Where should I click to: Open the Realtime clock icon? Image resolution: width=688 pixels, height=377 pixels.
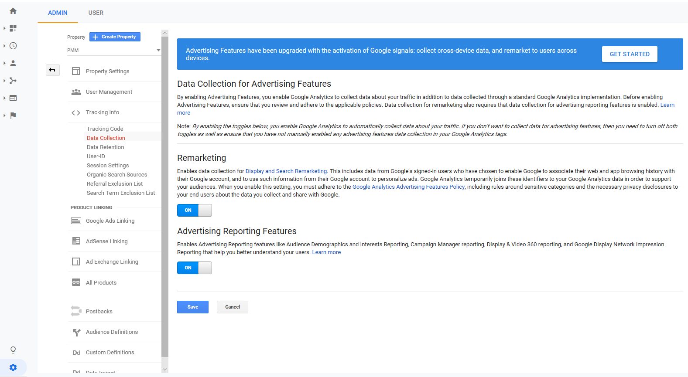13,46
